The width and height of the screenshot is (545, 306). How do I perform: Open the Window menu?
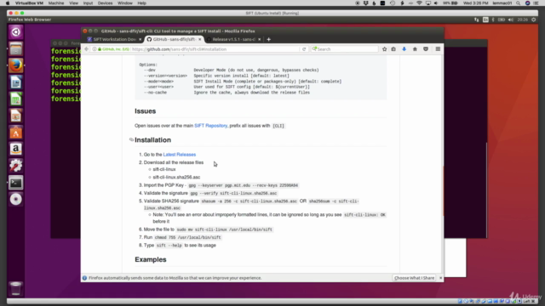pos(125,3)
